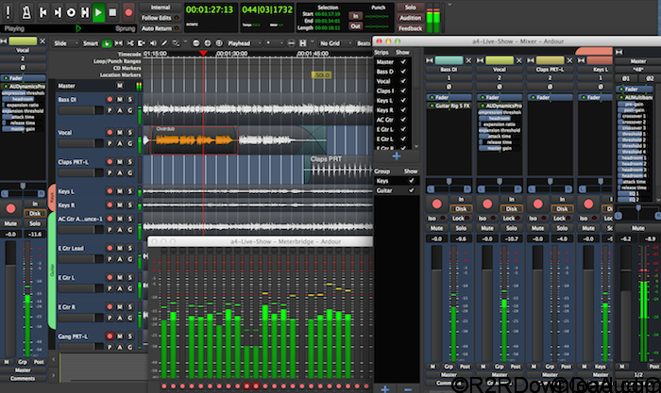Jump to session start transport button

41,12
